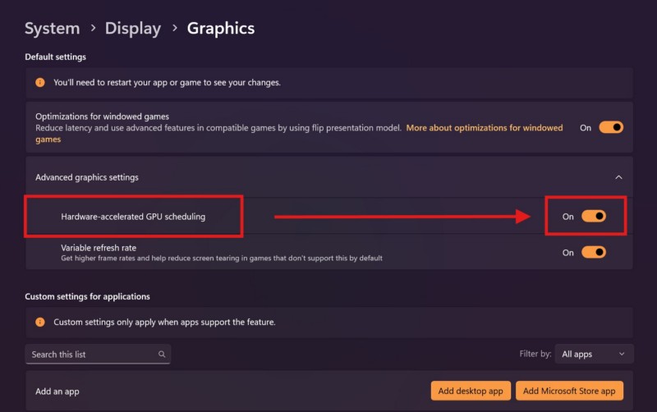657x412 pixels.
Task: Select the Hardware-accelerated GPU scheduling label
Action: pos(133,217)
